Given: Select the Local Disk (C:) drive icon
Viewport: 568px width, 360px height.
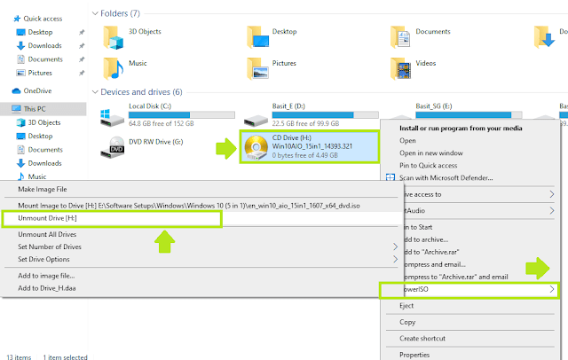Looking at the screenshot, I should coord(112,118).
